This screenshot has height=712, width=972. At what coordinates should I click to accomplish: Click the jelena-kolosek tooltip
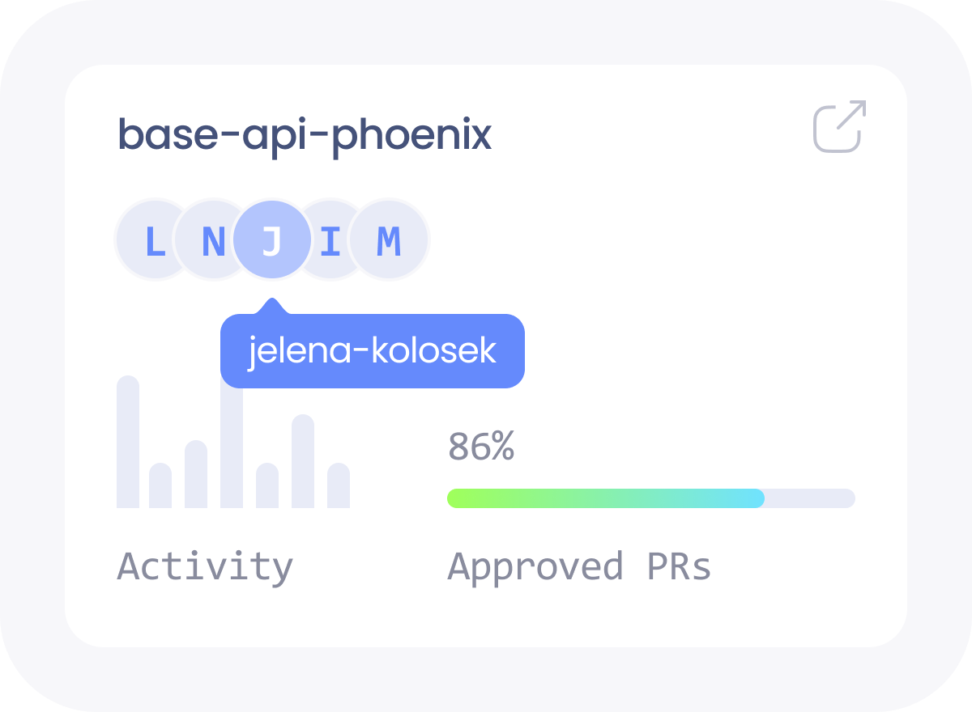click(373, 352)
